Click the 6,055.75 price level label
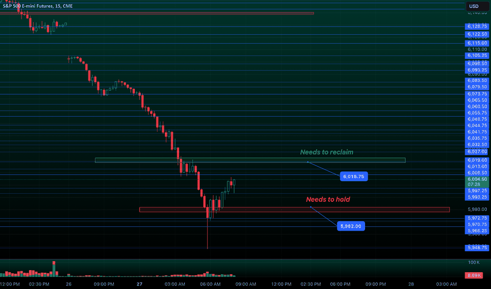The height and width of the screenshot is (289, 491). click(477, 113)
